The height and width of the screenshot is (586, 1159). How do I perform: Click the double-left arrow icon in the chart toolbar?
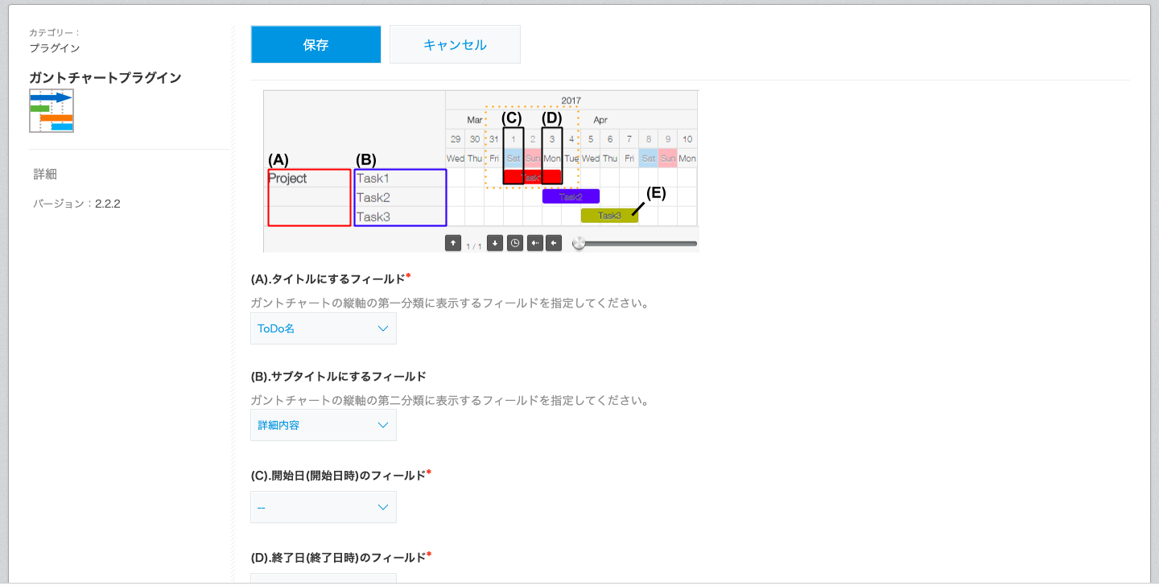[x=534, y=242]
